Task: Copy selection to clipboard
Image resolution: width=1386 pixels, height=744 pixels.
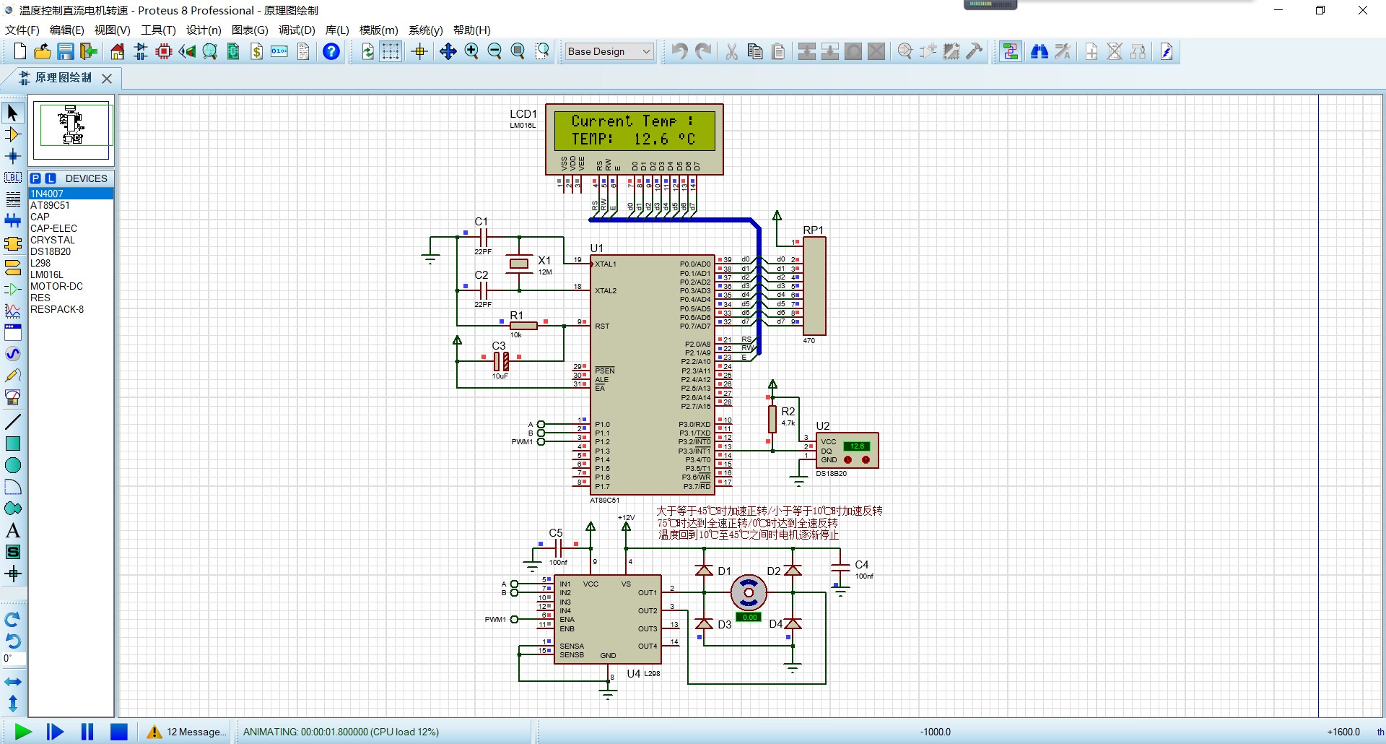Action: point(755,51)
